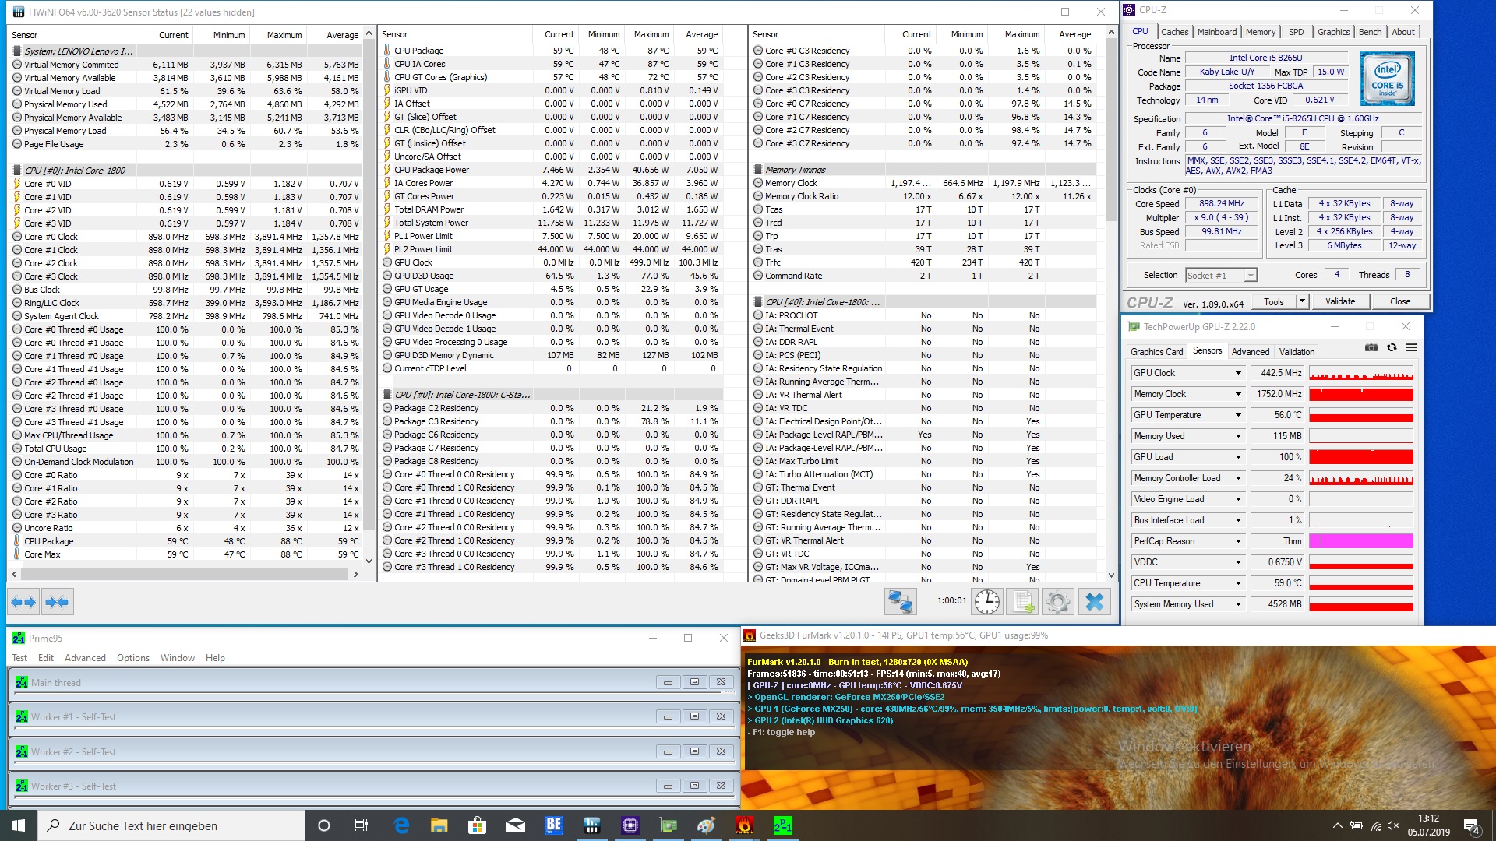Click the GPU-Z screenshot camera icon
Screen dimensions: 1496x841
[x=1371, y=347]
